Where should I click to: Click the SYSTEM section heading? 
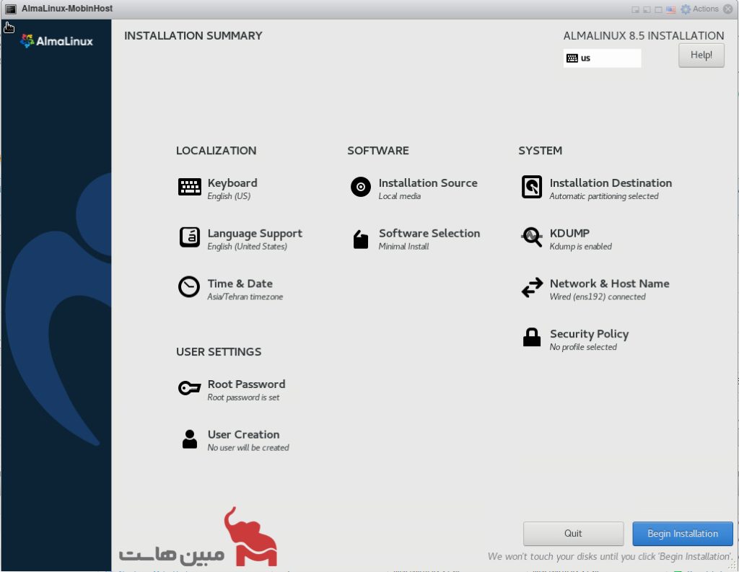[540, 151]
